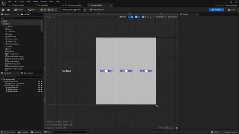This screenshot has width=239, height=134.
Task: Click the Eject icon in toolbar
Action: [x=52, y=10]
